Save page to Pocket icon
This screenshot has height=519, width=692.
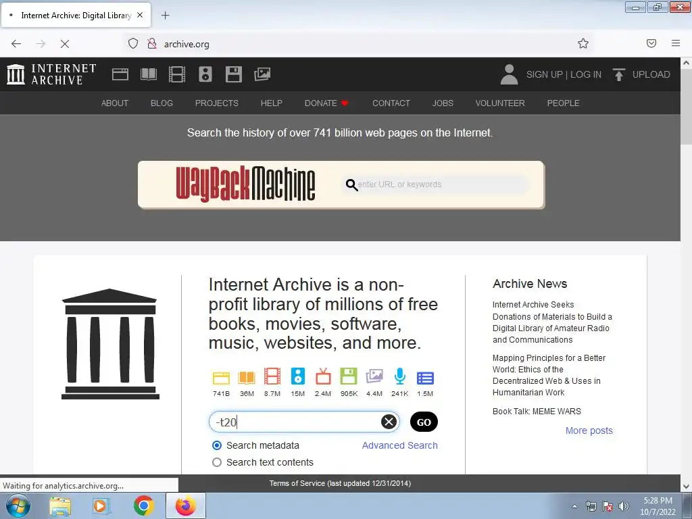coord(651,43)
